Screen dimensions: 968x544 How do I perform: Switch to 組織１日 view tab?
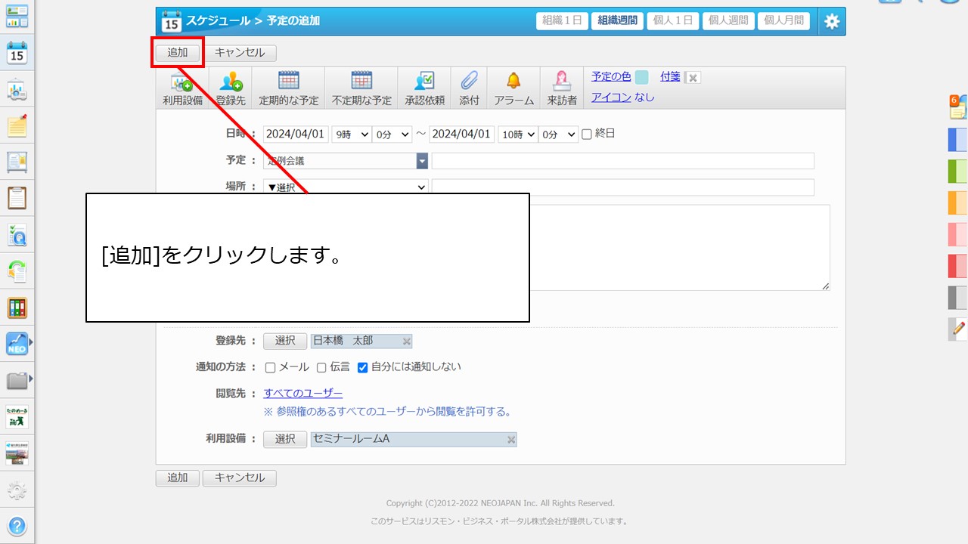tap(562, 21)
